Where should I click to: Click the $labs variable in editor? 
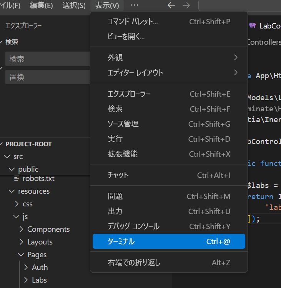[x=258, y=186]
